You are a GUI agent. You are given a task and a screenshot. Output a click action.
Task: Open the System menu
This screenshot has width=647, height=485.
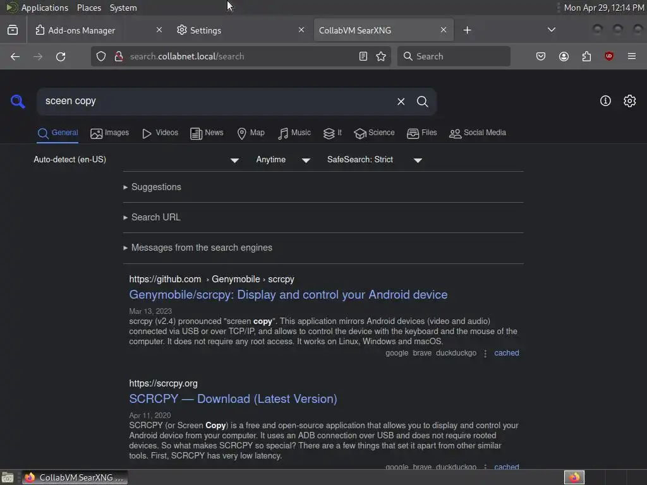tap(123, 8)
